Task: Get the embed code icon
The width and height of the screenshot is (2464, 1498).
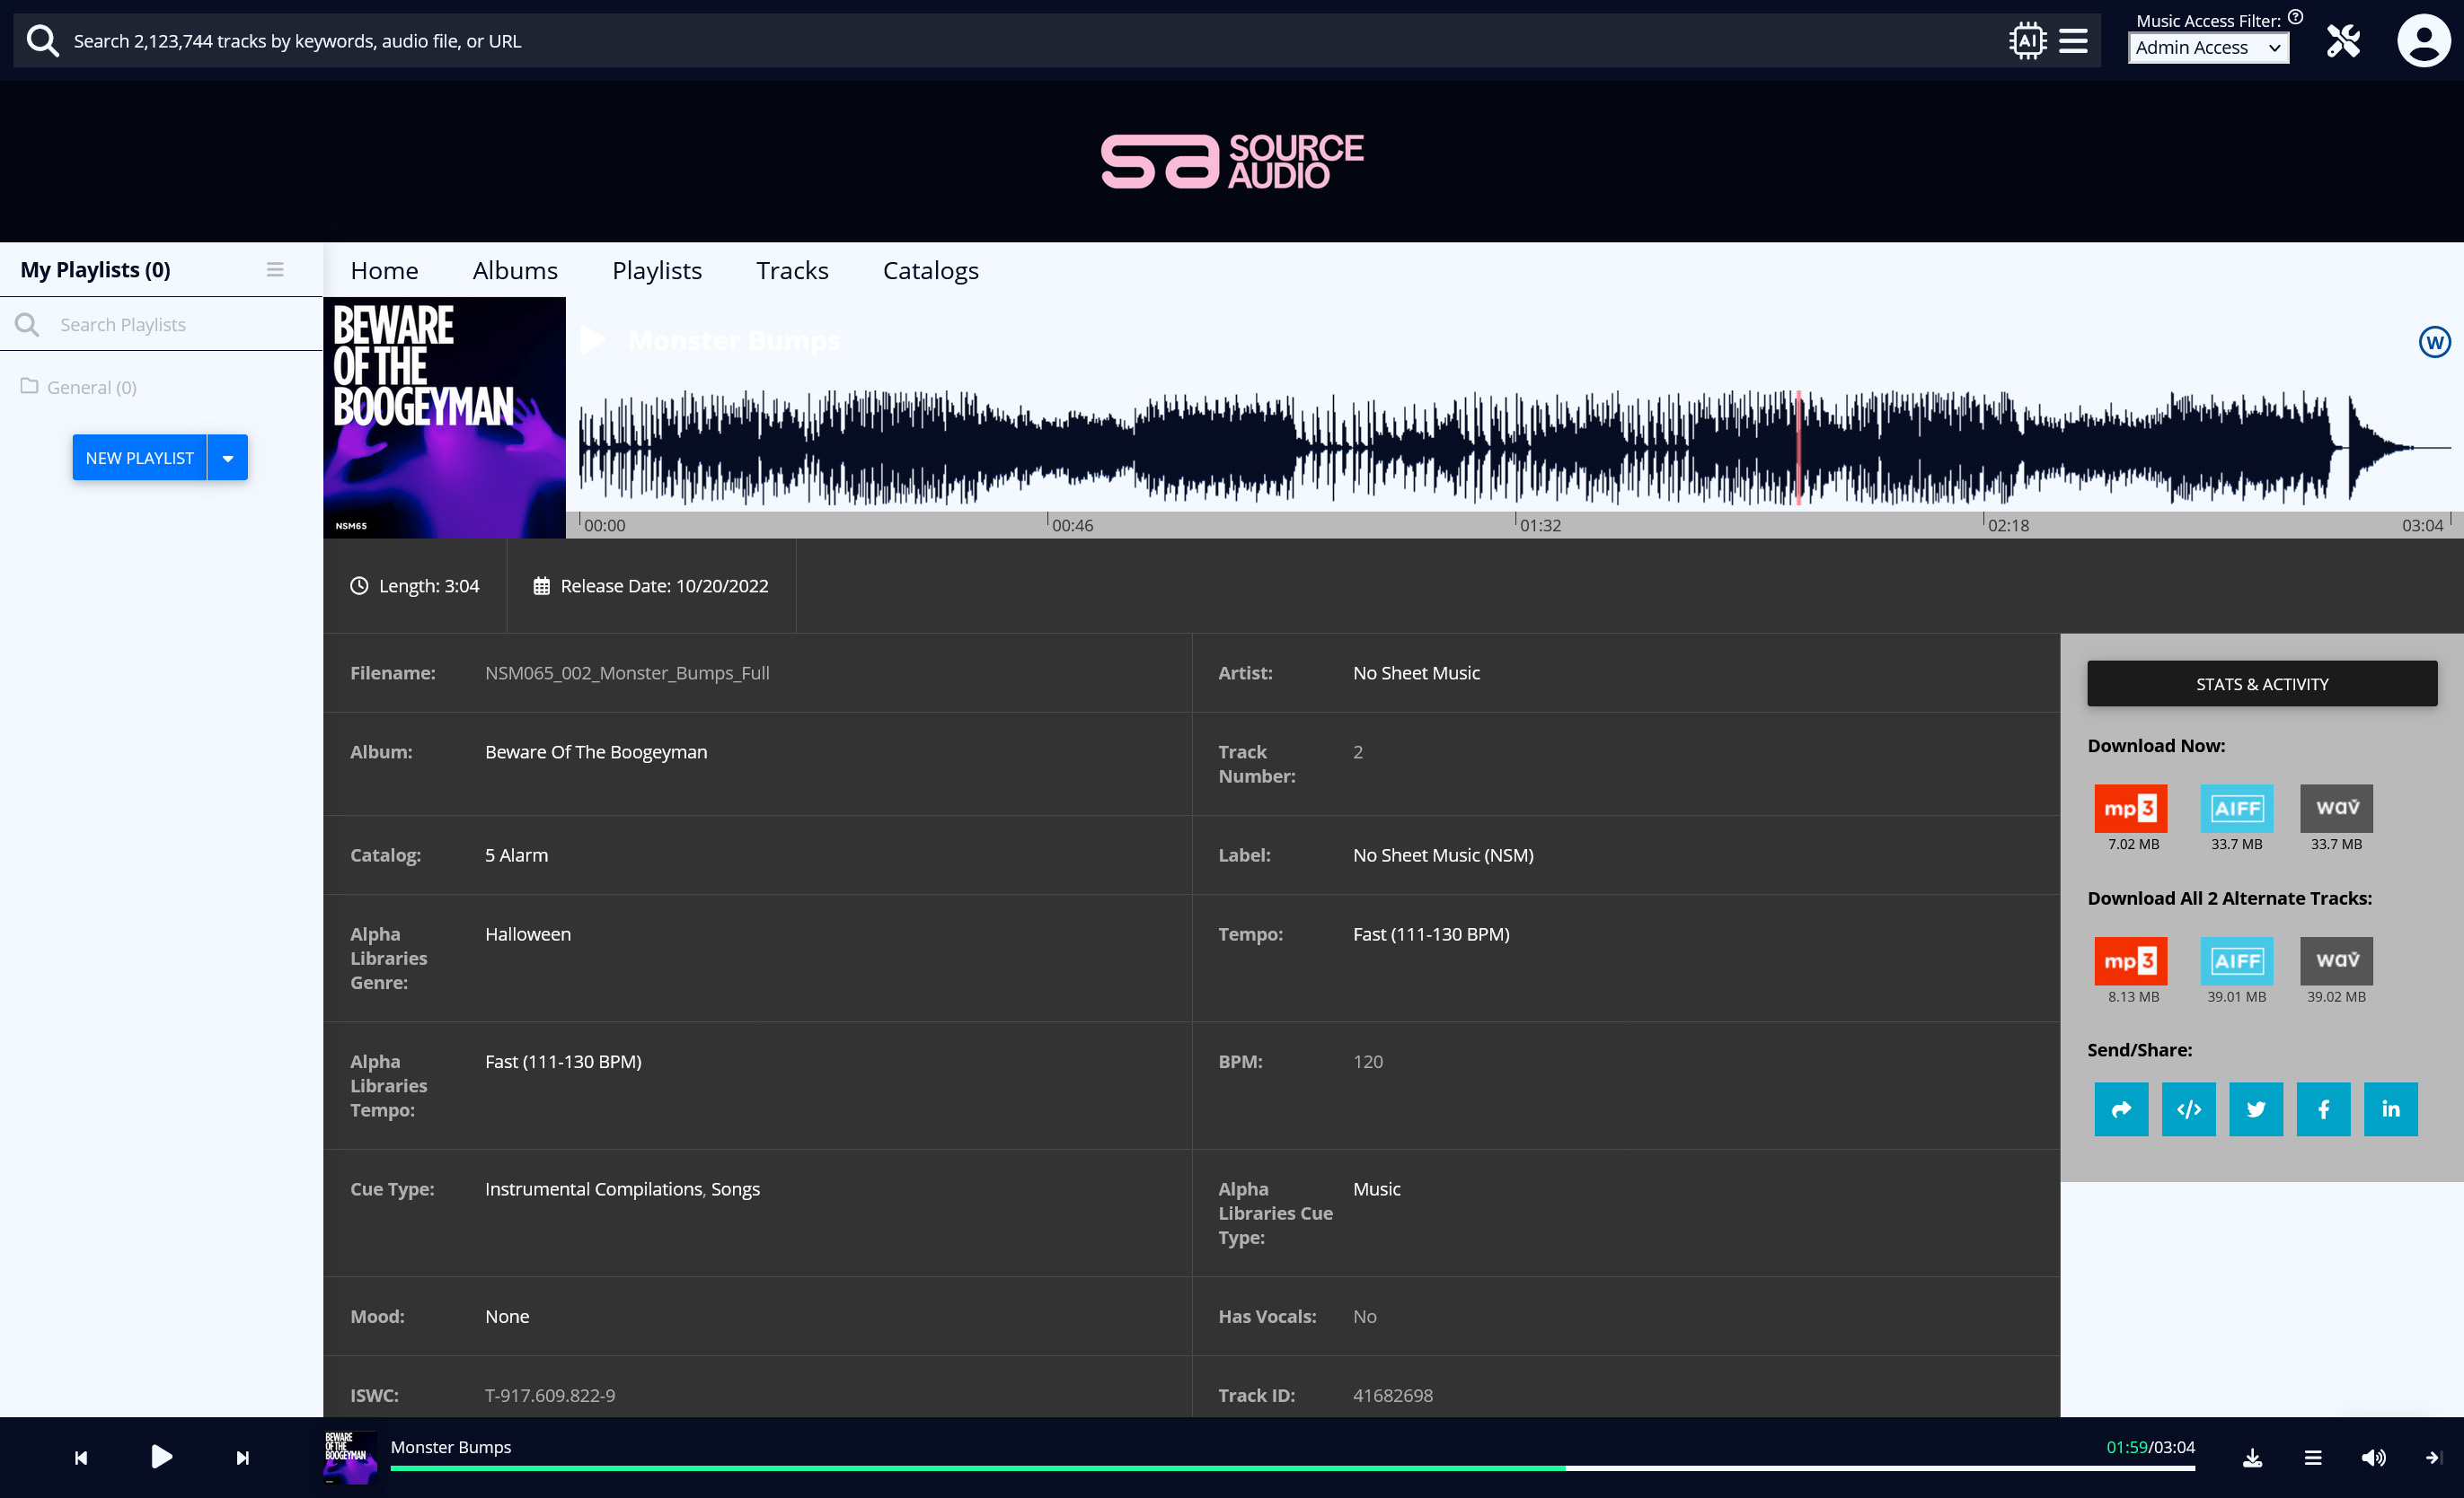Action: tap(2188, 1109)
